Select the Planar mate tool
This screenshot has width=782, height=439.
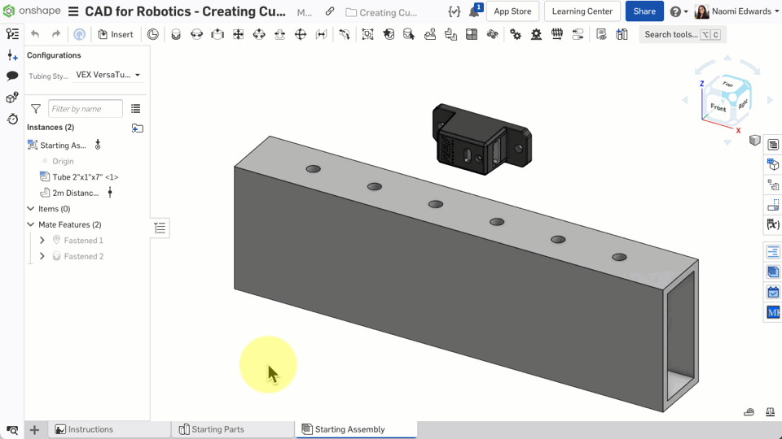pyautogui.click(x=239, y=34)
